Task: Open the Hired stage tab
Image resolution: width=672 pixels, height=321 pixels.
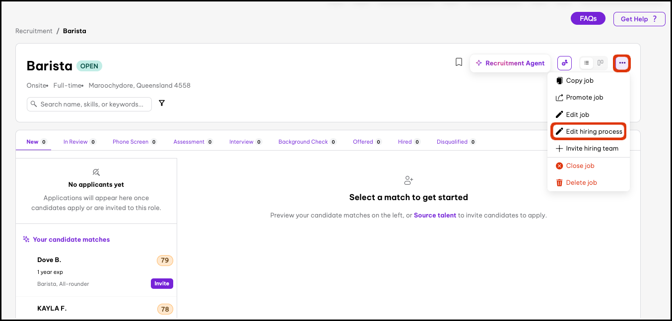Action: pos(409,142)
